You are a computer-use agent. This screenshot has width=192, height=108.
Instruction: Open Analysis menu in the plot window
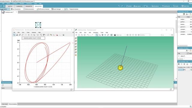pos(34,32)
